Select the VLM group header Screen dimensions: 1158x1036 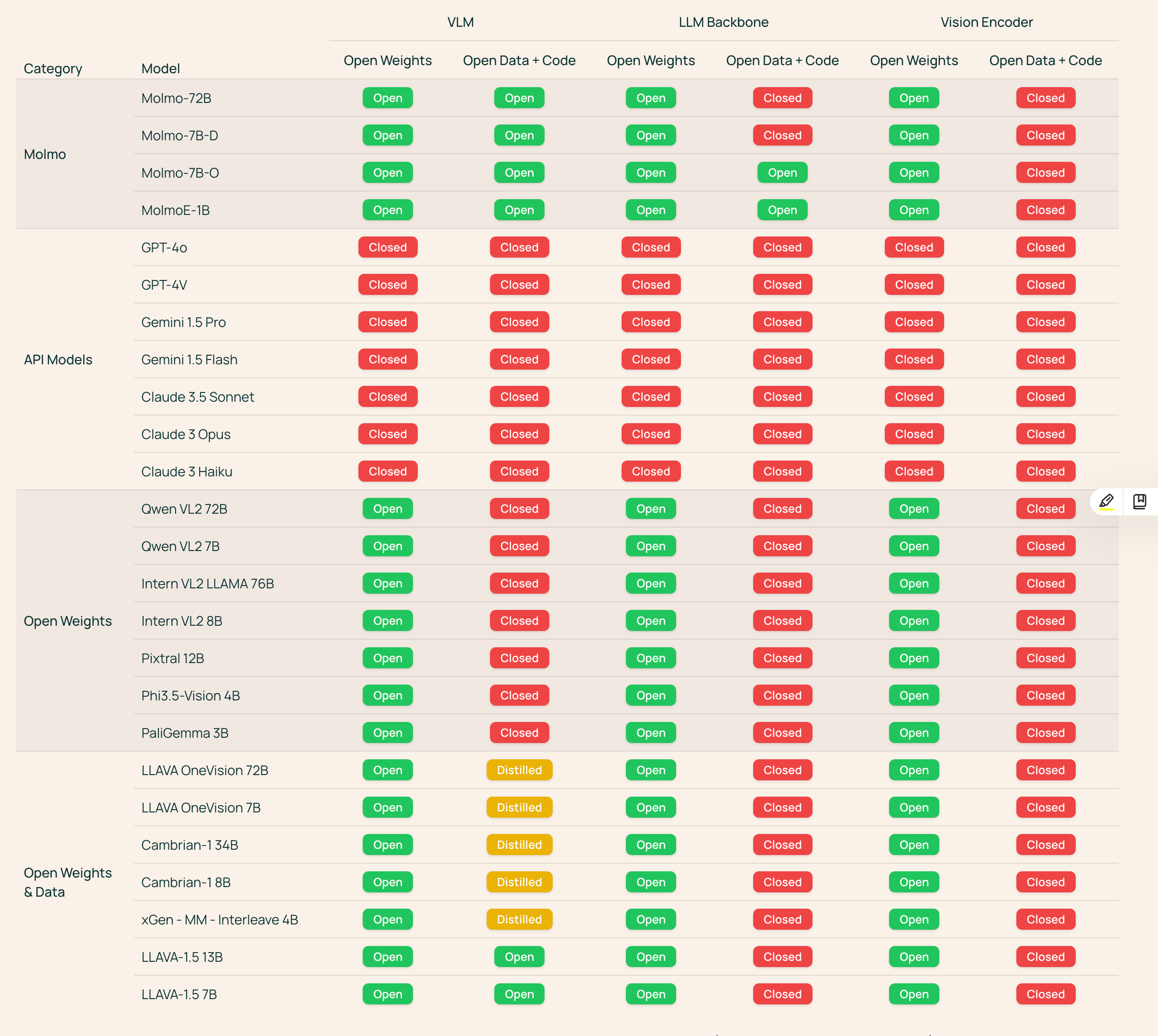(460, 22)
